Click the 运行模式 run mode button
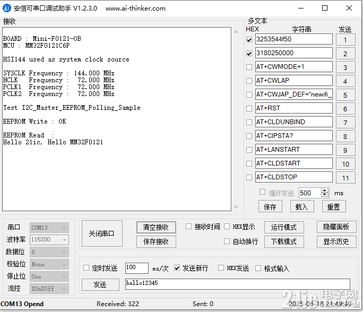The height and width of the screenshot is (312, 363). [x=284, y=227]
